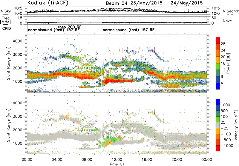Click the 'Beam 04 23/May/2015 - 24/May/2015' header
Image resolution: width=239 pixels, height=166 pixels.
click(154, 3)
